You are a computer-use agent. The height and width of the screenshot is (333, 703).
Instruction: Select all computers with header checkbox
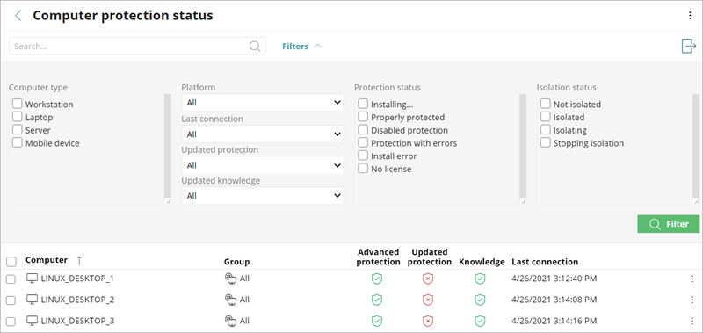pyautogui.click(x=11, y=261)
